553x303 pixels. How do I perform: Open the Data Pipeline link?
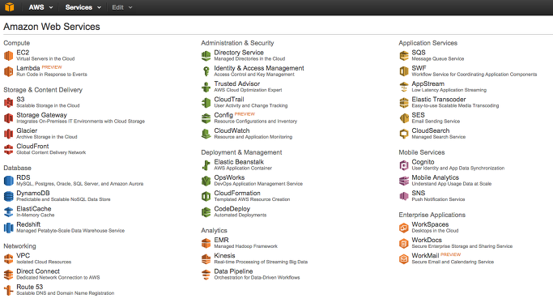(233, 271)
